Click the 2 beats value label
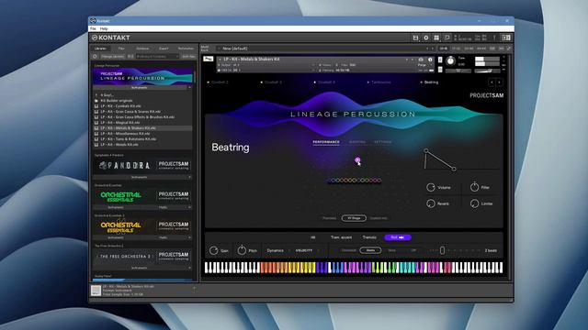 coord(491,250)
